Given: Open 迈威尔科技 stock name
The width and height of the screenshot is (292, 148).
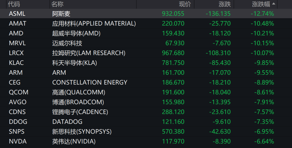Looking at the screenshot, I should tap(67, 43).
